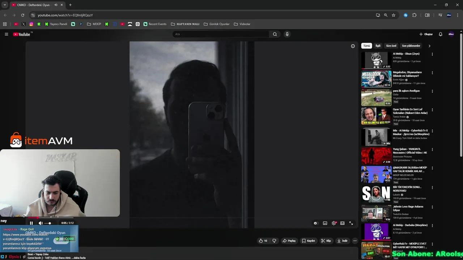Open a new tab with the plus button

[70, 5]
